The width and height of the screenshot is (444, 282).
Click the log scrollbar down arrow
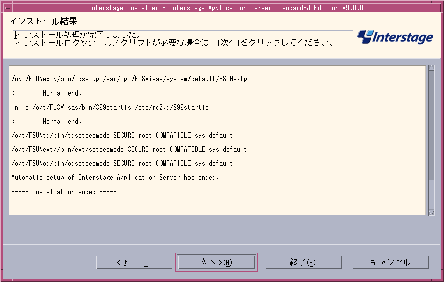[x=431, y=213]
